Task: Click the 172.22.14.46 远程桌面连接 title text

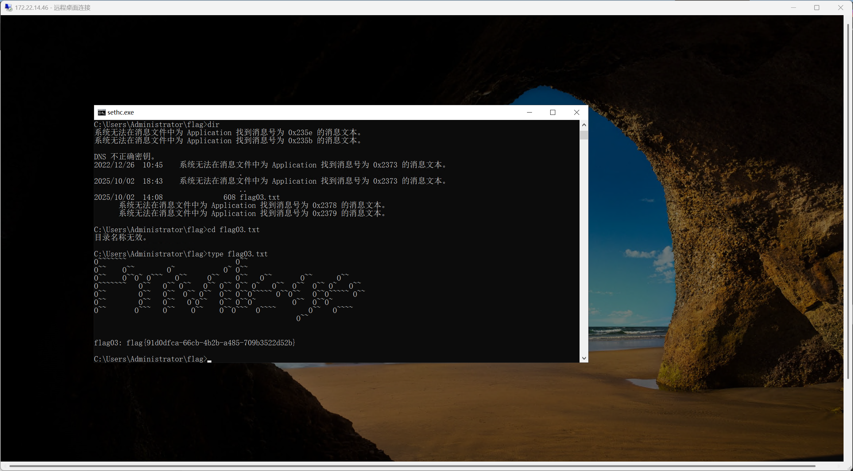Action: point(53,8)
